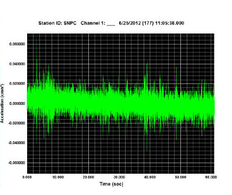Click the -0.020000 y-axis tick label
Screen dimensions: 232x195
pos(16,123)
